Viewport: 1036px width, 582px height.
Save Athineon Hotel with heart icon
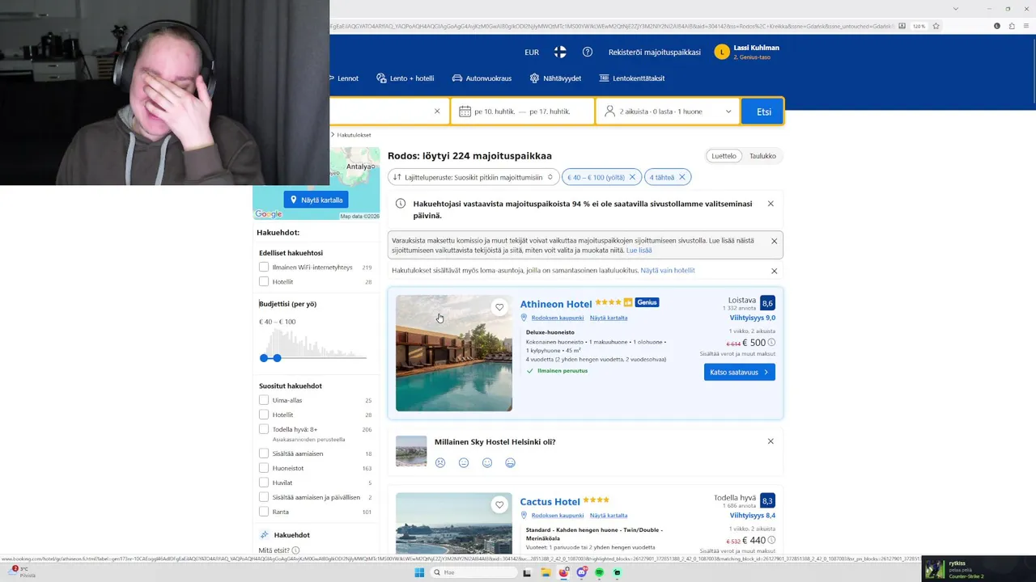(x=499, y=307)
